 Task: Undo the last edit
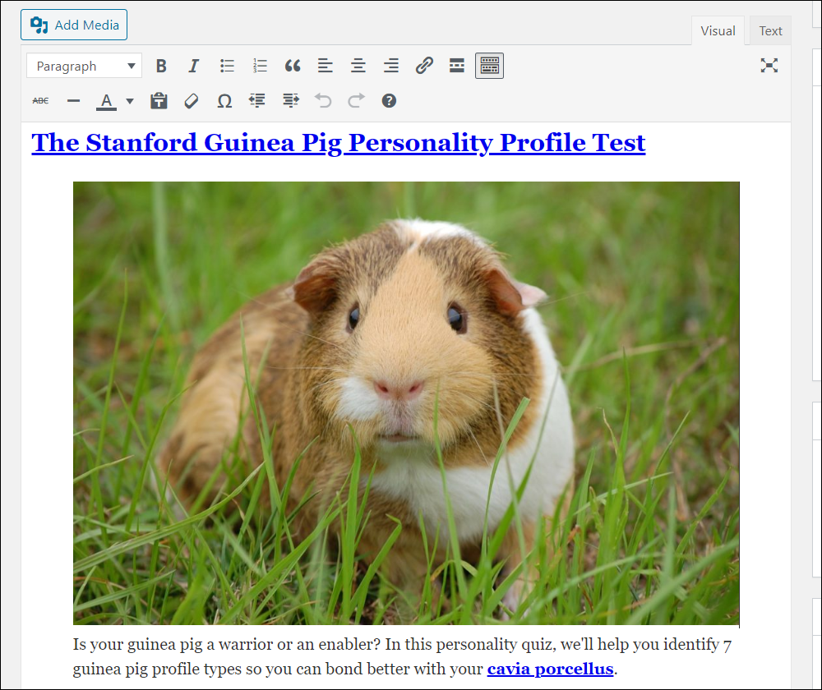323,100
